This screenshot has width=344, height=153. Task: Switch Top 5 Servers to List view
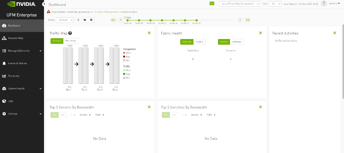(62, 115)
